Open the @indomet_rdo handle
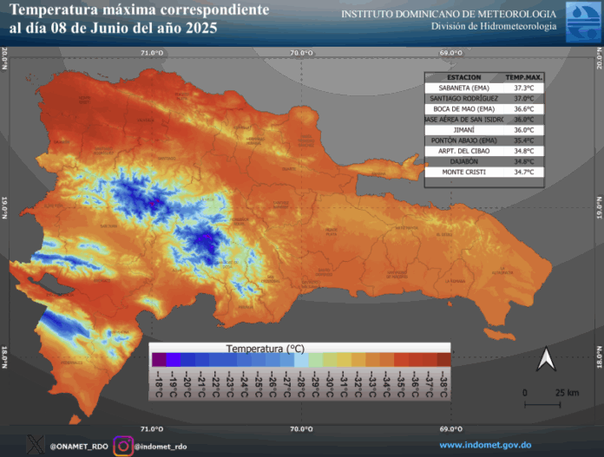This screenshot has width=604, height=457. tap(161, 446)
